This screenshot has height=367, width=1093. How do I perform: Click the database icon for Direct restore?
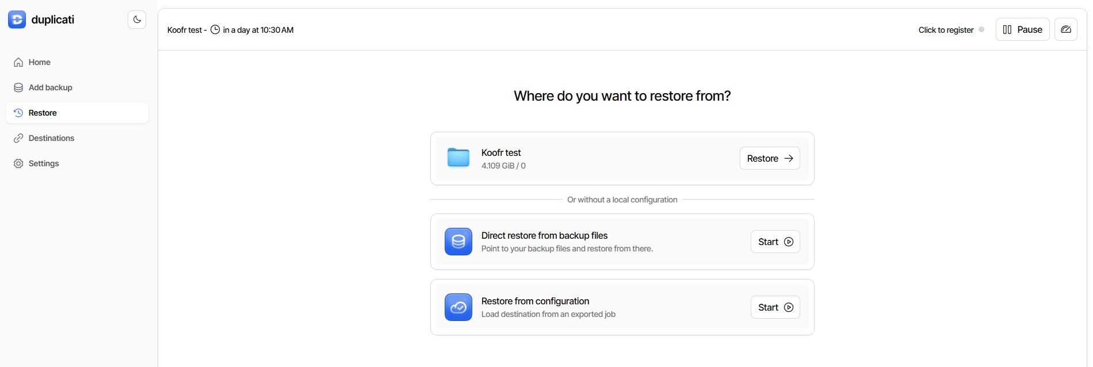(x=458, y=242)
